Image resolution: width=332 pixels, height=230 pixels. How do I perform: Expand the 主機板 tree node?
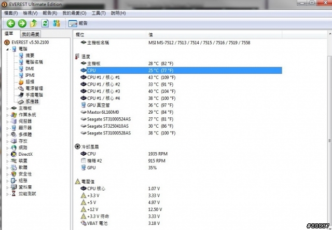pos(7,109)
